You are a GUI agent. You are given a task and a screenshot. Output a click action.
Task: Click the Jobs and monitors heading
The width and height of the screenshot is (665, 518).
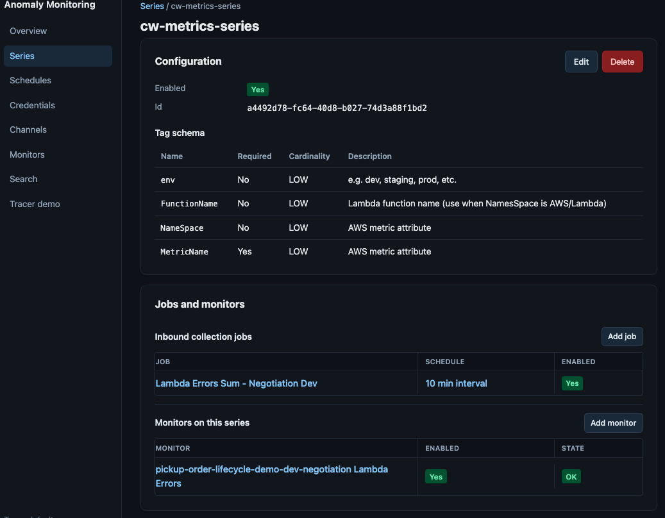coord(199,304)
